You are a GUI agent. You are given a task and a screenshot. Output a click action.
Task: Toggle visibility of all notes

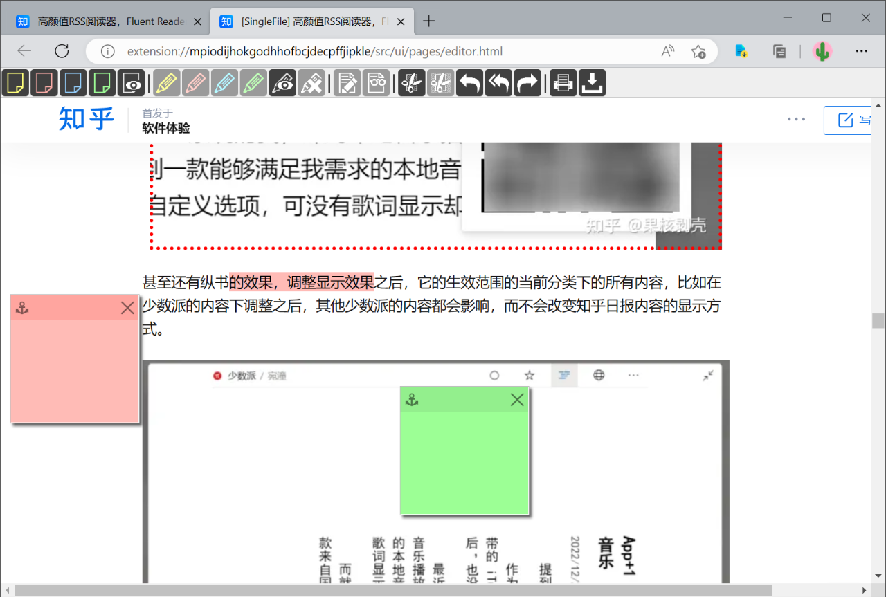coord(132,83)
